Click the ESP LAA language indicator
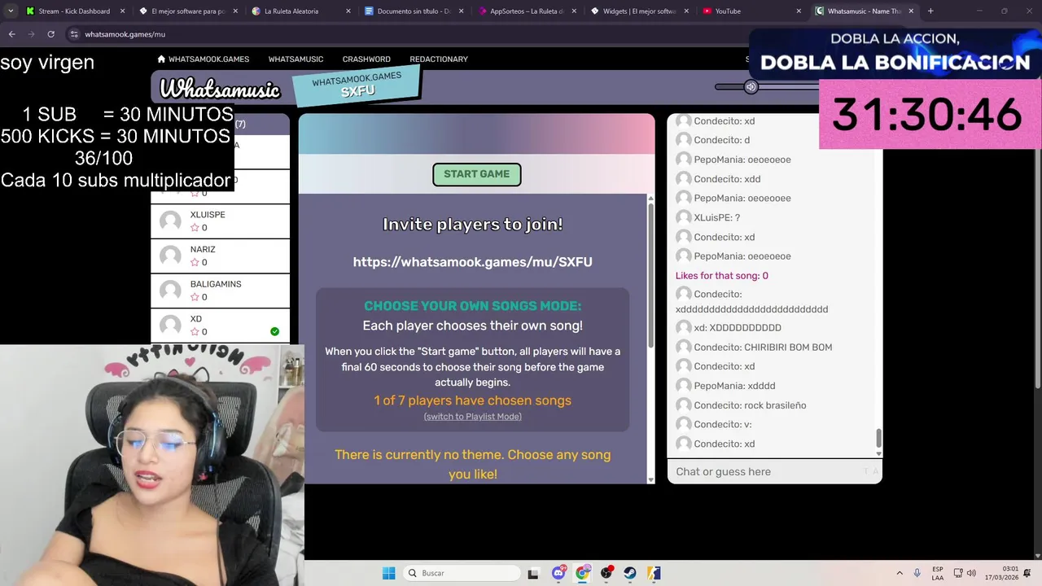Image resolution: width=1042 pixels, height=586 pixels. tap(938, 573)
